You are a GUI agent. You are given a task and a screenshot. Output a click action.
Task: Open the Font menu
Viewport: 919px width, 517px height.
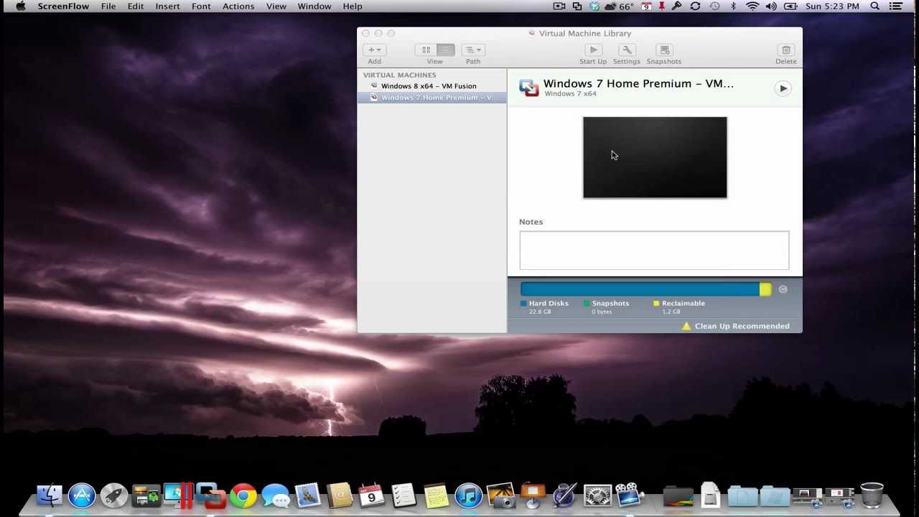pyautogui.click(x=201, y=6)
